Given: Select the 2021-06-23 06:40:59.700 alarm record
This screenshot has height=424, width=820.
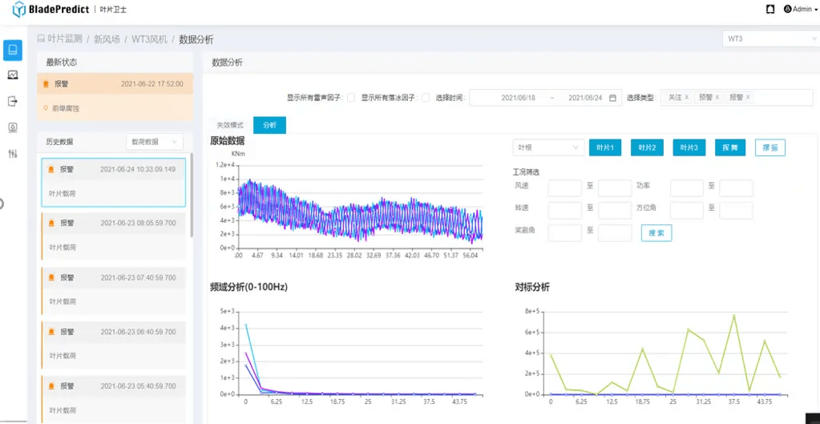Looking at the screenshot, I should [114, 345].
